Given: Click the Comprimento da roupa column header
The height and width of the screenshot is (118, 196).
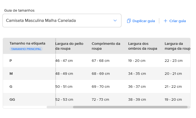Looking at the screenshot, I should pos(106,46).
